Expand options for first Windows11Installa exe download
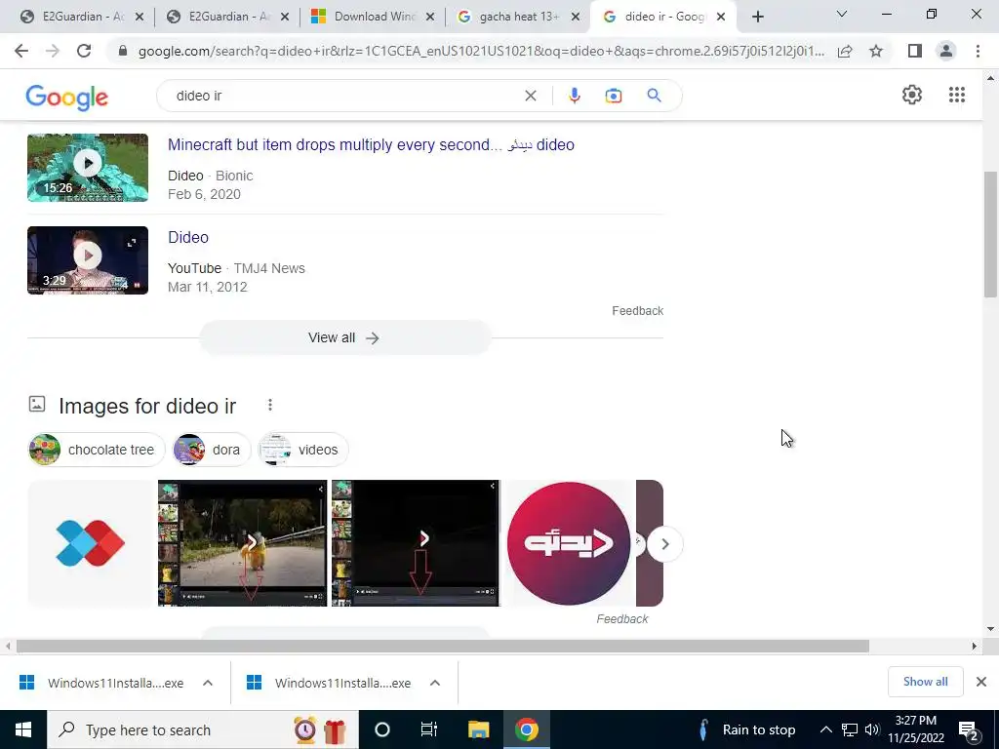 click(x=208, y=683)
